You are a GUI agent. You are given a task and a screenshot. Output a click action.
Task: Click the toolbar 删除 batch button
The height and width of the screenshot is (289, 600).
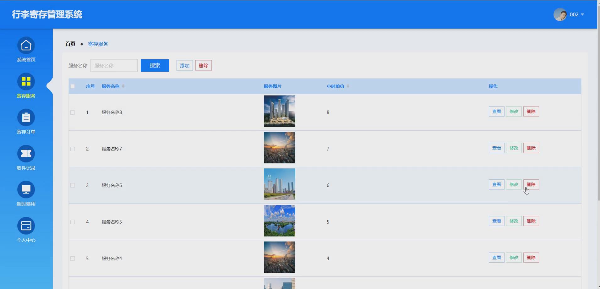tap(204, 66)
